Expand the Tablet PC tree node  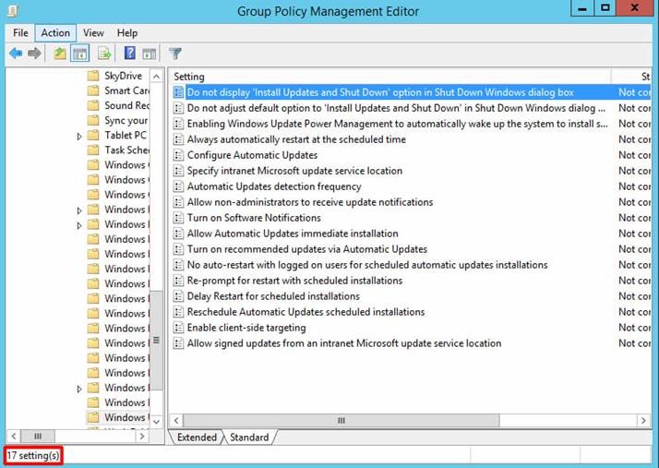pos(79,137)
